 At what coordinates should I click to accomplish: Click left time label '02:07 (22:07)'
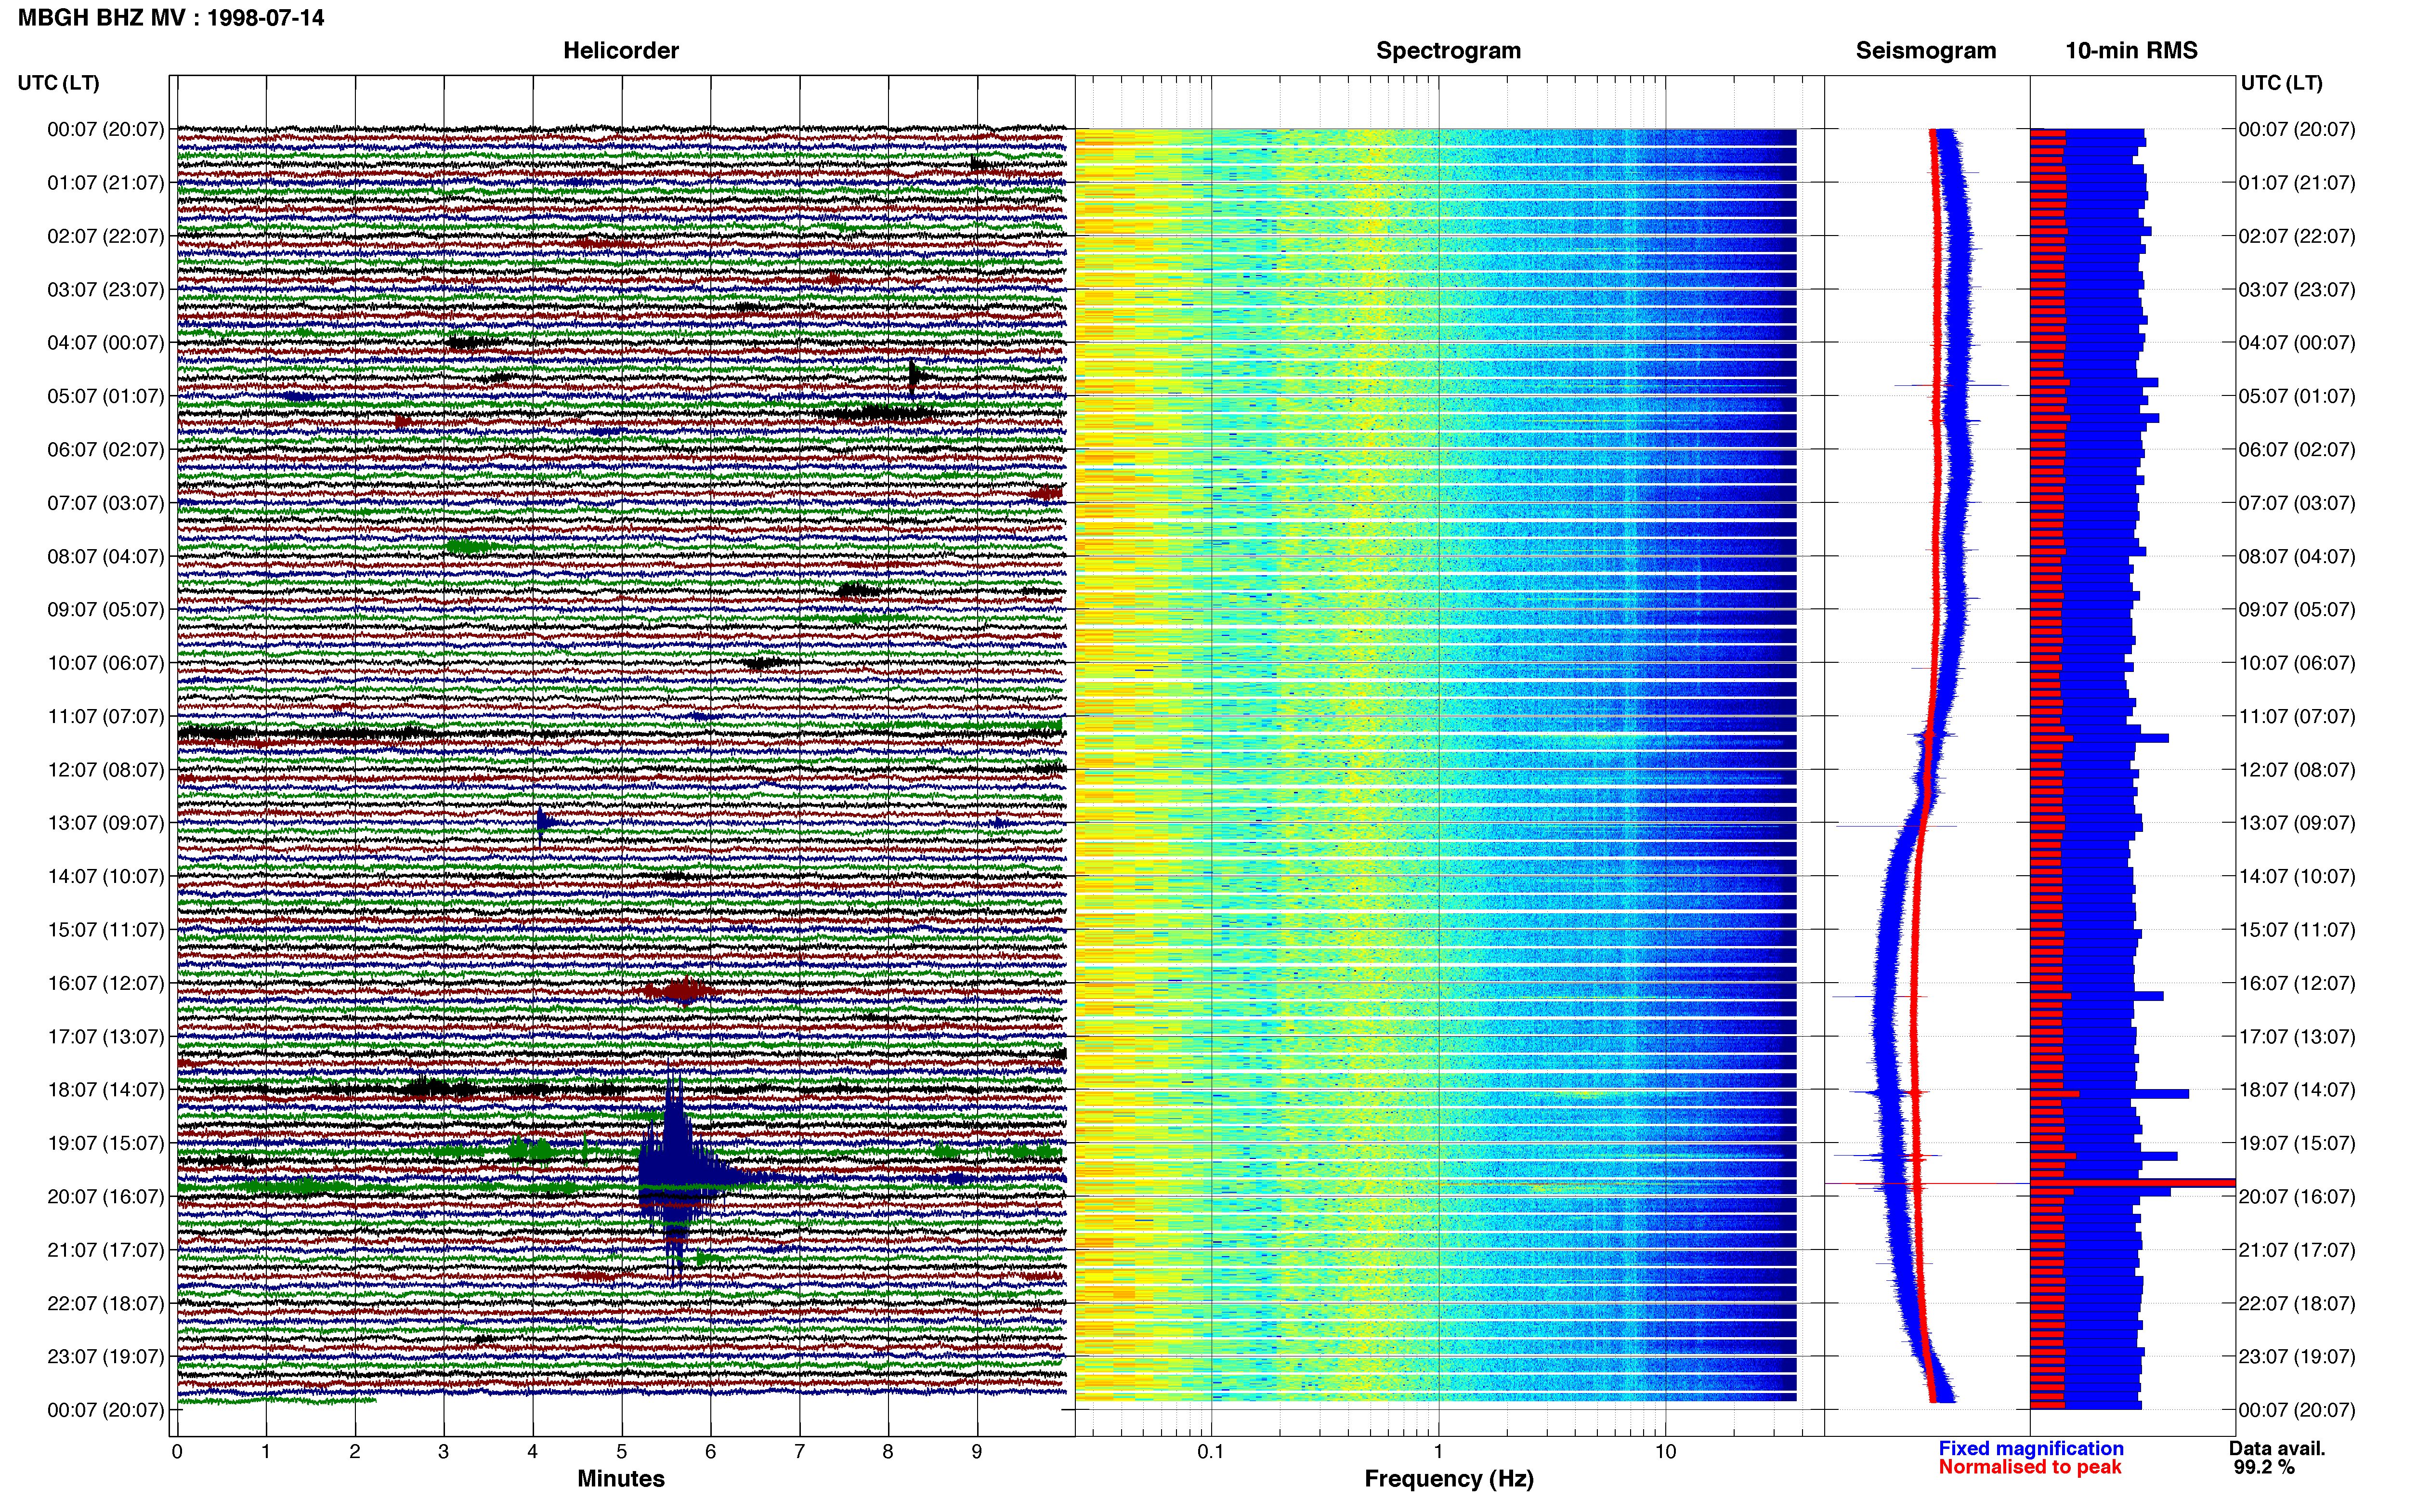click(105, 236)
